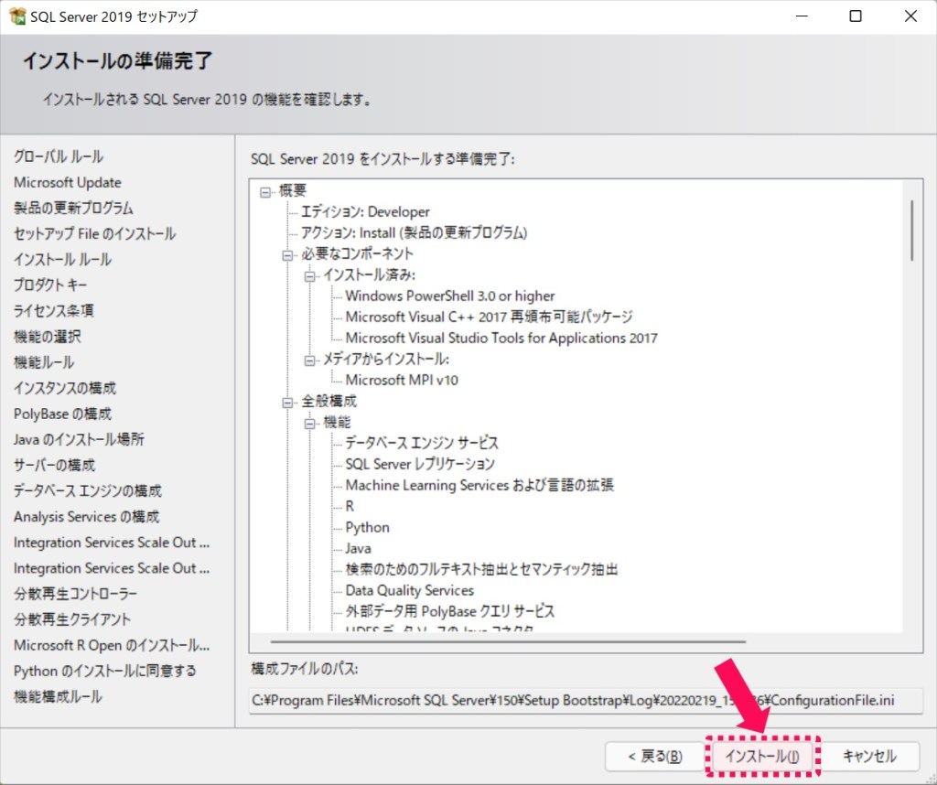
Task: Select the Data Quality Services row
Action: [x=409, y=590]
